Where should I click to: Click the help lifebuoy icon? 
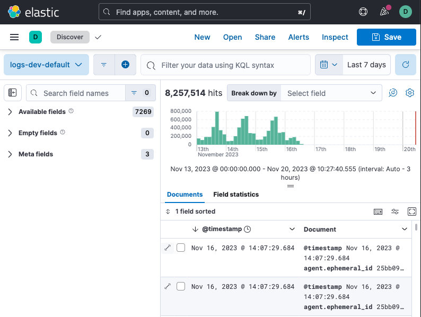tap(363, 12)
